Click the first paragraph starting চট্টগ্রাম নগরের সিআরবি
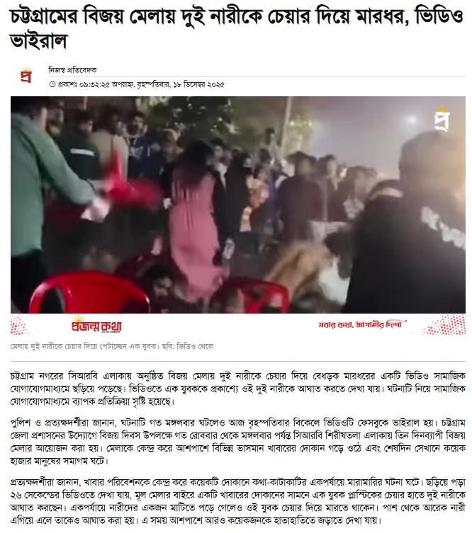Image resolution: width=472 pixels, height=533 pixels. click(x=238, y=389)
